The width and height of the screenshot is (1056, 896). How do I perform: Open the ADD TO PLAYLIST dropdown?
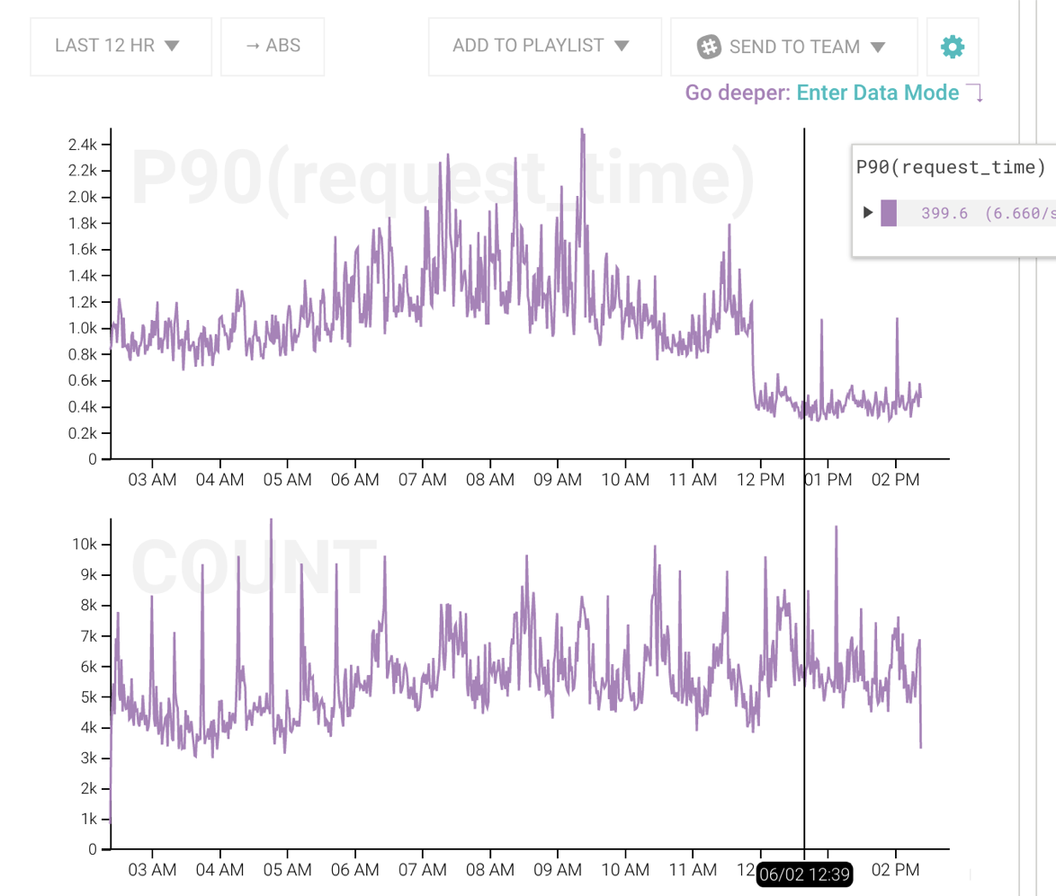coord(544,47)
